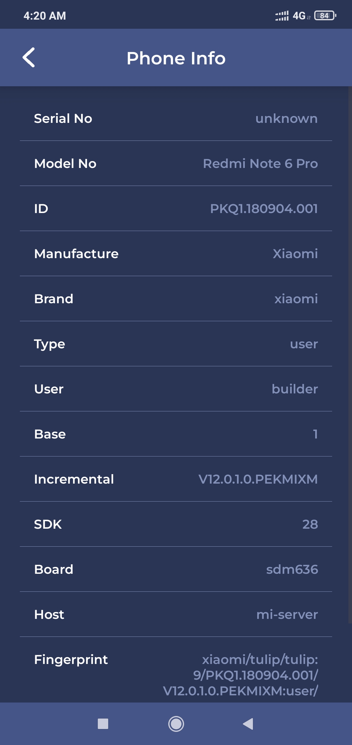Tap the Fingerprint value text

pyautogui.click(x=241, y=675)
